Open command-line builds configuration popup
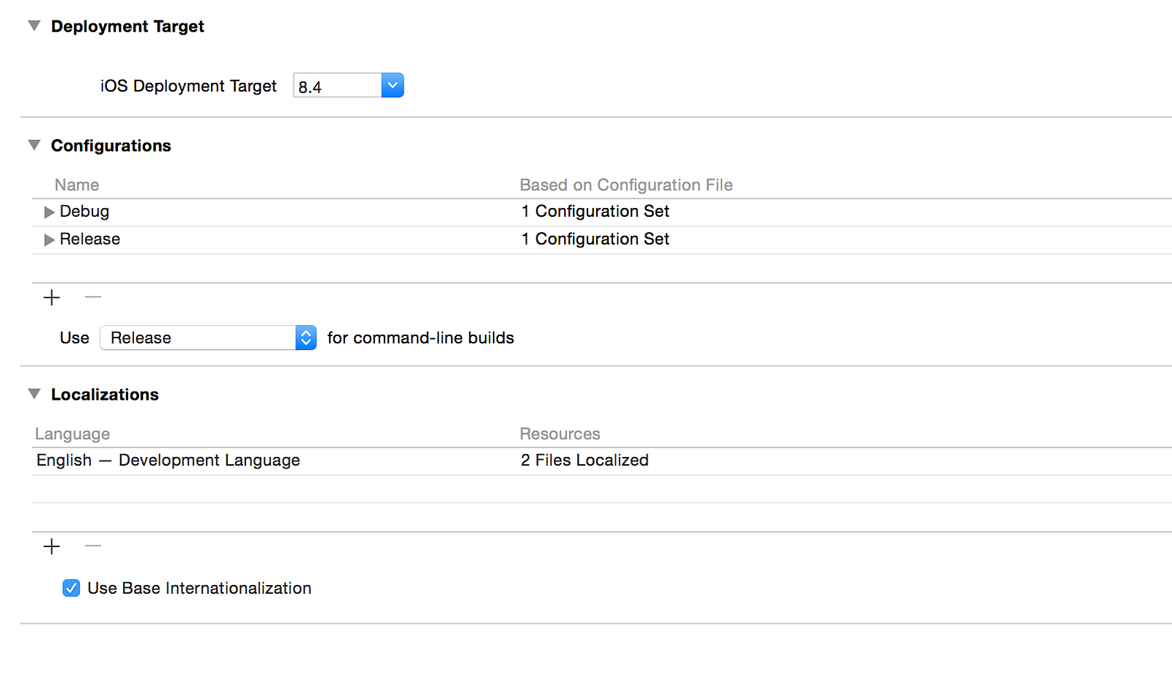Viewport: 1172px width, 681px height. pyautogui.click(x=208, y=338)
